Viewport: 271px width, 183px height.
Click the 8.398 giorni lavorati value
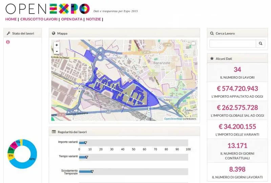click(x=237, y=169)
